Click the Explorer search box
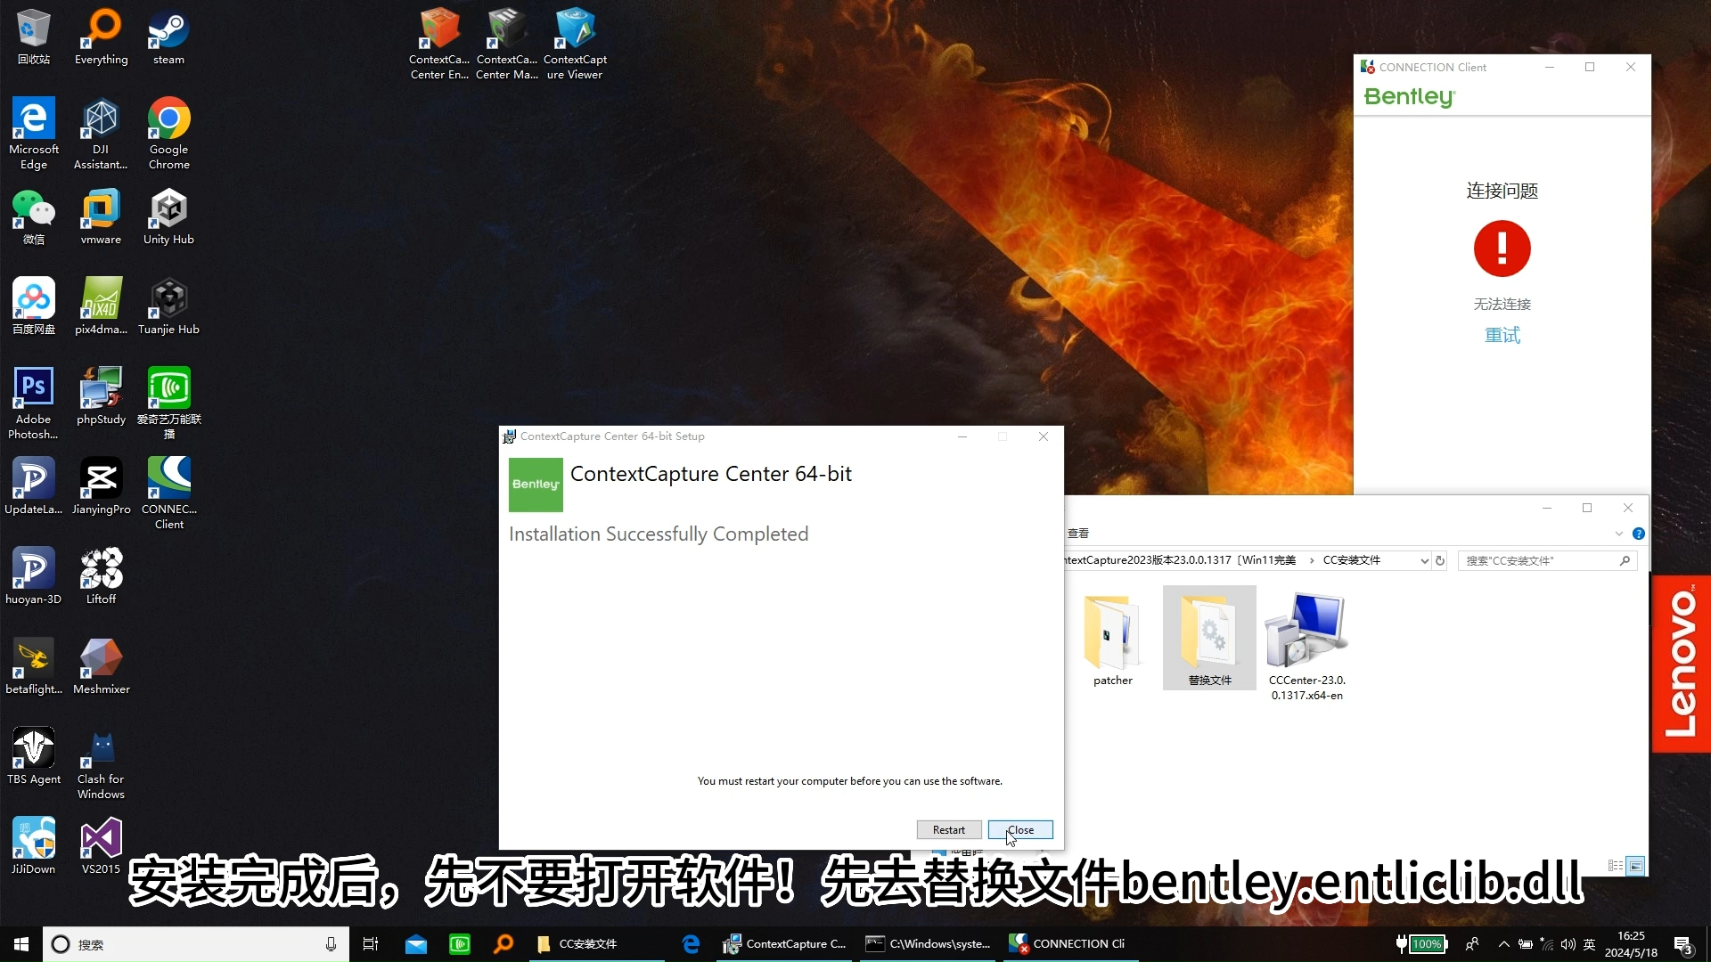This screenshot has width=1711, height=962. point(1547,560)
